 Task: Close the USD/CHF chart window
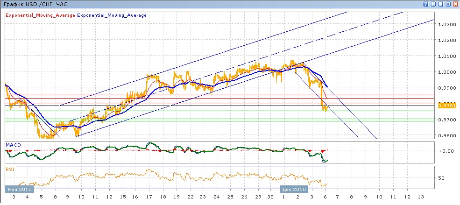[x=455, y=4]
